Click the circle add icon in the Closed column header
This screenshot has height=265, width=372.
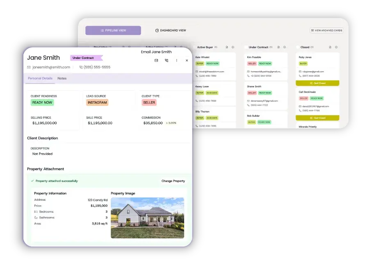pos(336,47)
